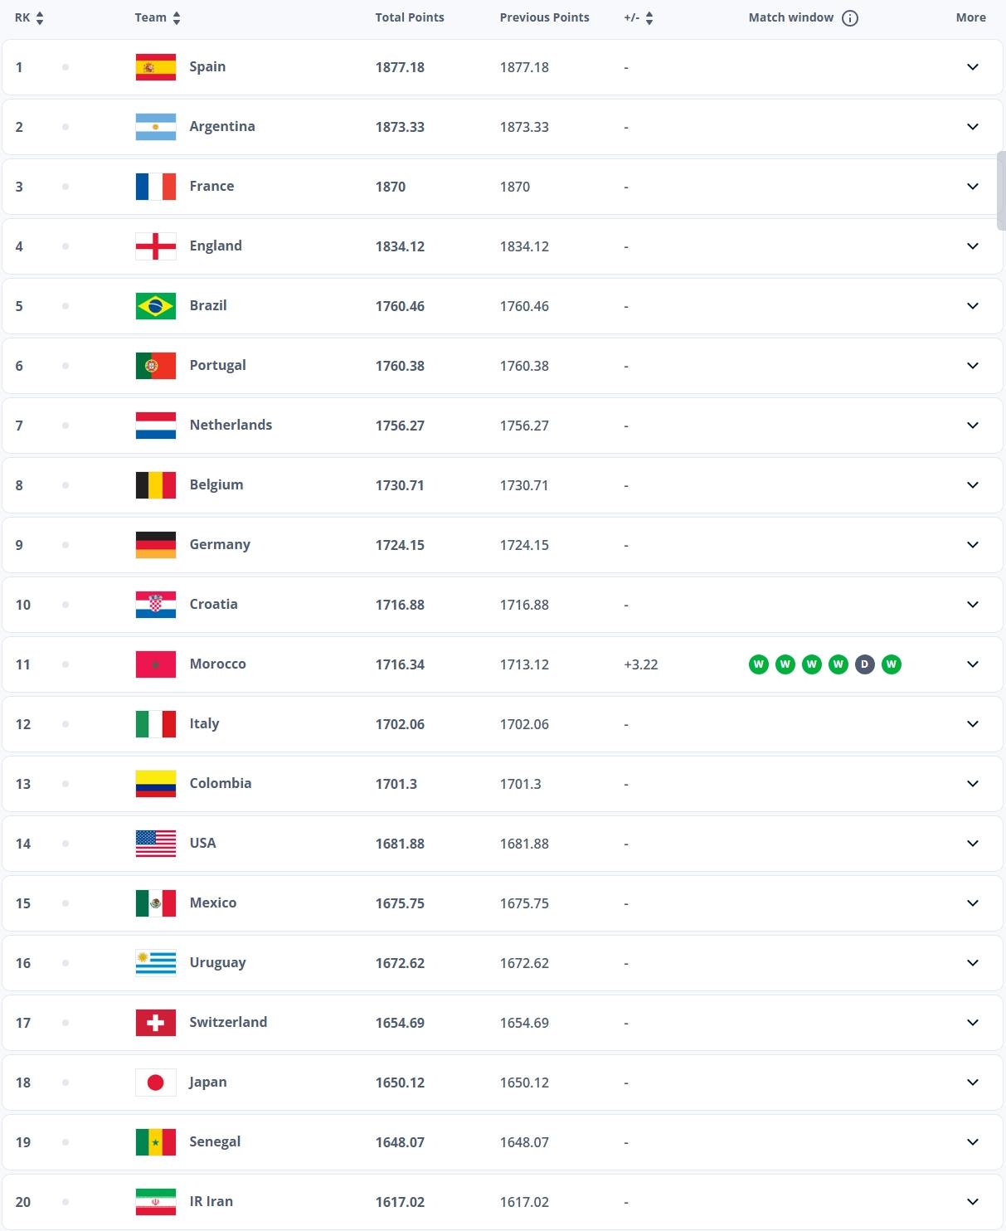
Task: Click the Total Points column header
Action: click(x=410, y=17)
